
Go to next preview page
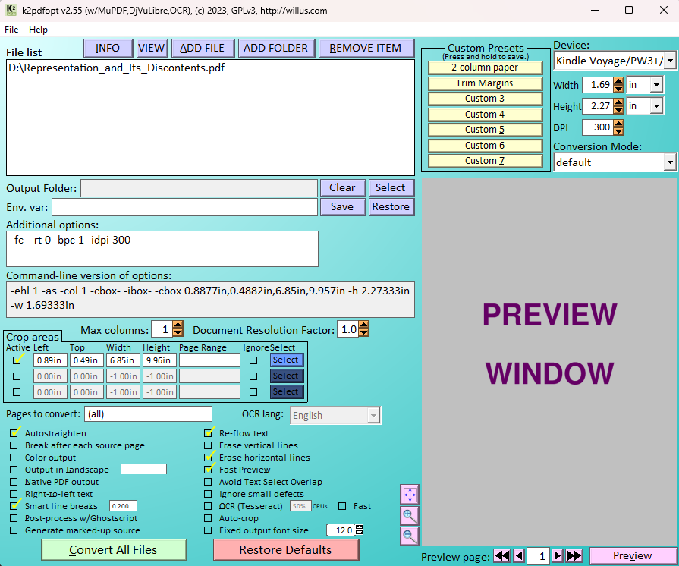(558, 555)
